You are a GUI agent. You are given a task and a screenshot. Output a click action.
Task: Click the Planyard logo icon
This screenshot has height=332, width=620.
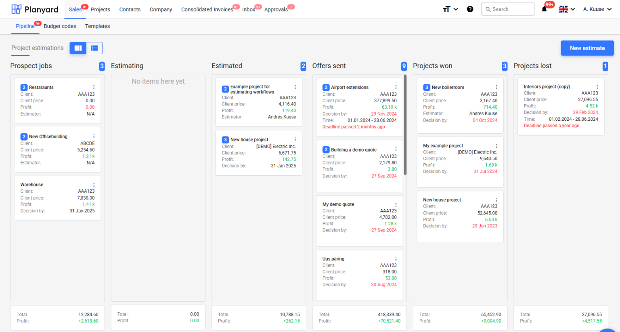pos(16,9)
